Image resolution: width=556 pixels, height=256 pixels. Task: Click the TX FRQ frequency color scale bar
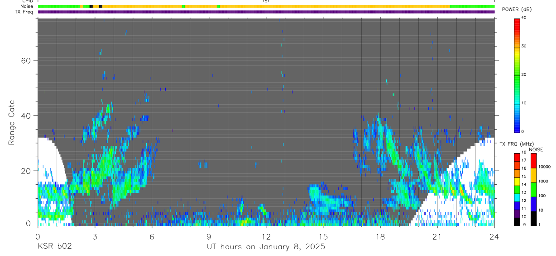[517, 189]
